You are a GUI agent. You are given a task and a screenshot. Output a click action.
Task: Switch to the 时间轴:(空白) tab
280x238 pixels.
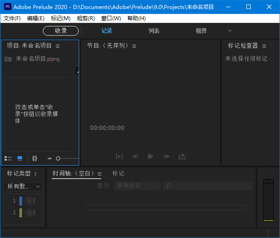pos(73,173)
